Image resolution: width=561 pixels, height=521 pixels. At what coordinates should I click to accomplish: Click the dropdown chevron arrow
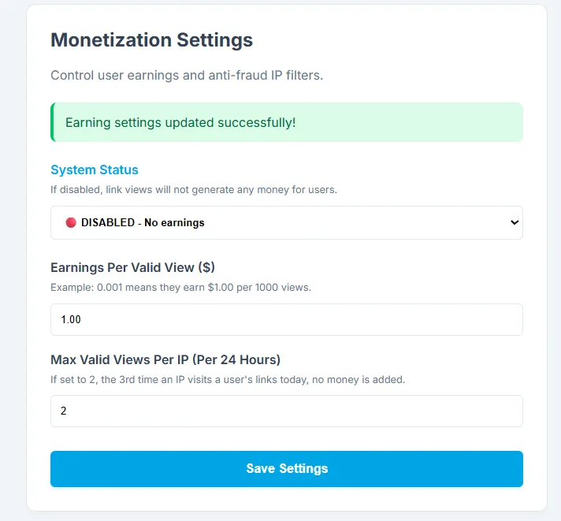point(515,222)
